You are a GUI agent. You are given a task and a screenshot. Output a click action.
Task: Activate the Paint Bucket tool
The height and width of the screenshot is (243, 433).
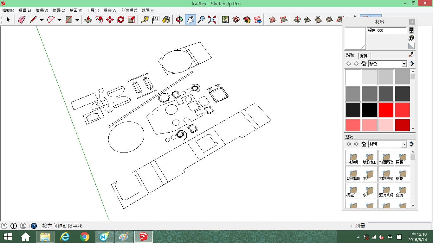pos(166,20)
